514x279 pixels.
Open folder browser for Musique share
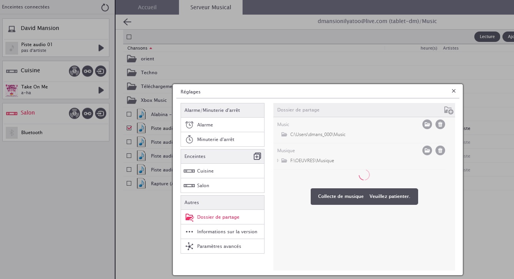coord(427,150)
